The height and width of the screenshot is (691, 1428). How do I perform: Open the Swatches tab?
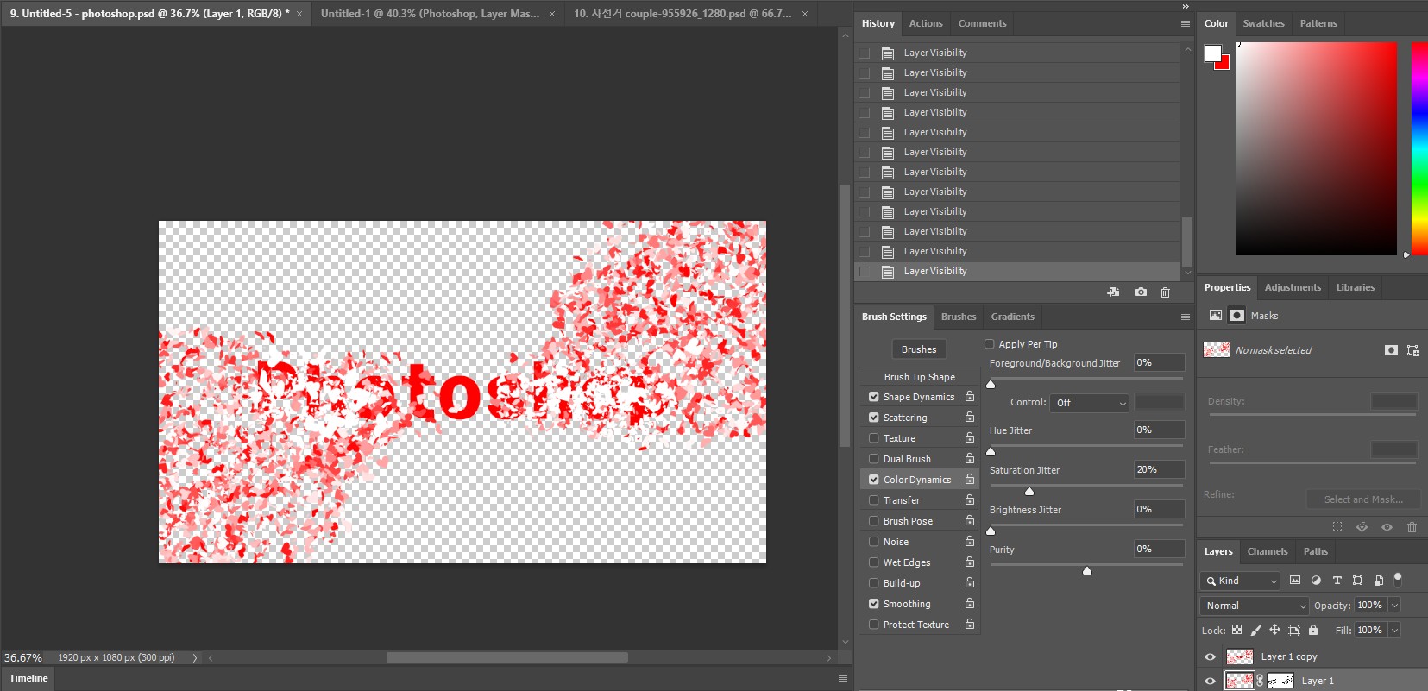pyautogui.click(x=1263, y=23)
